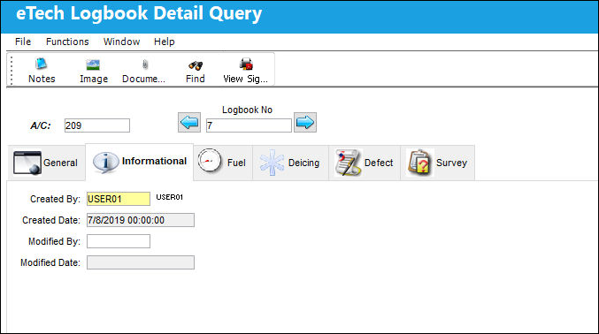Click the Created By field USER01
Image resolution: width=599 pixels, height=334 pixels.
click(x=119, y=199)
